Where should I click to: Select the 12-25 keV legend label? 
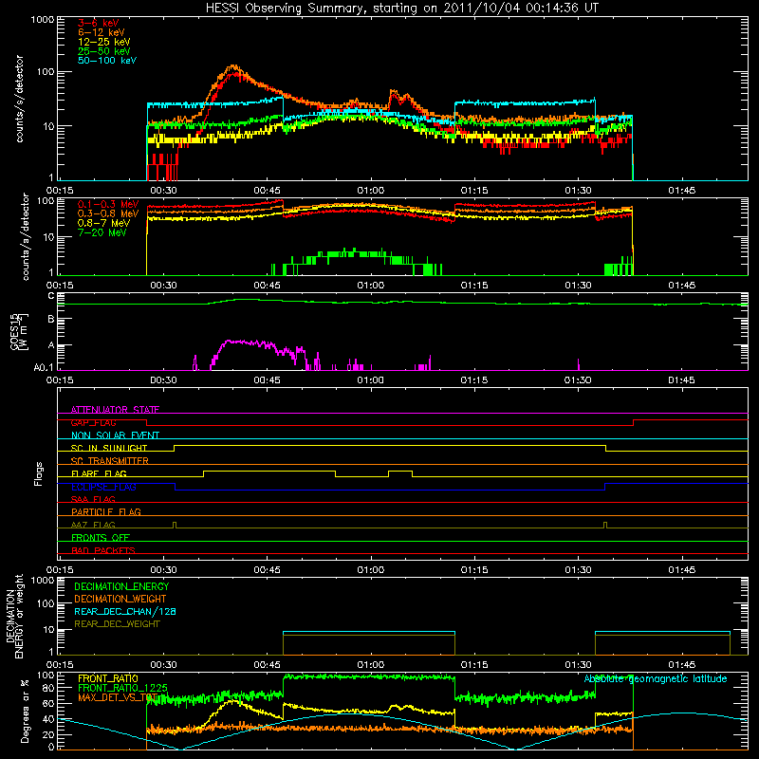point(104,42)
